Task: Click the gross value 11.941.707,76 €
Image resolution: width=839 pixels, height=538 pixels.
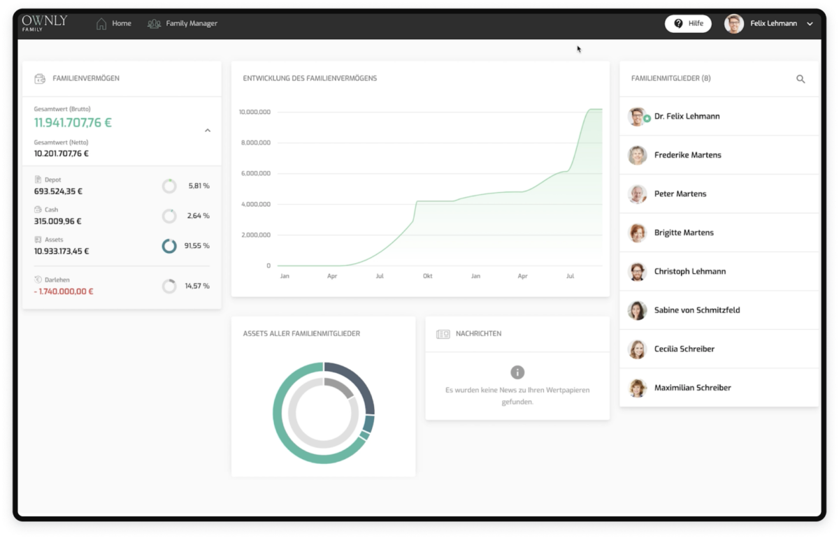Action: point(73,123)
